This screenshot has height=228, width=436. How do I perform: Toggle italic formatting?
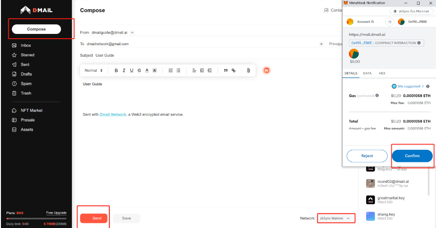click(124, 71)
